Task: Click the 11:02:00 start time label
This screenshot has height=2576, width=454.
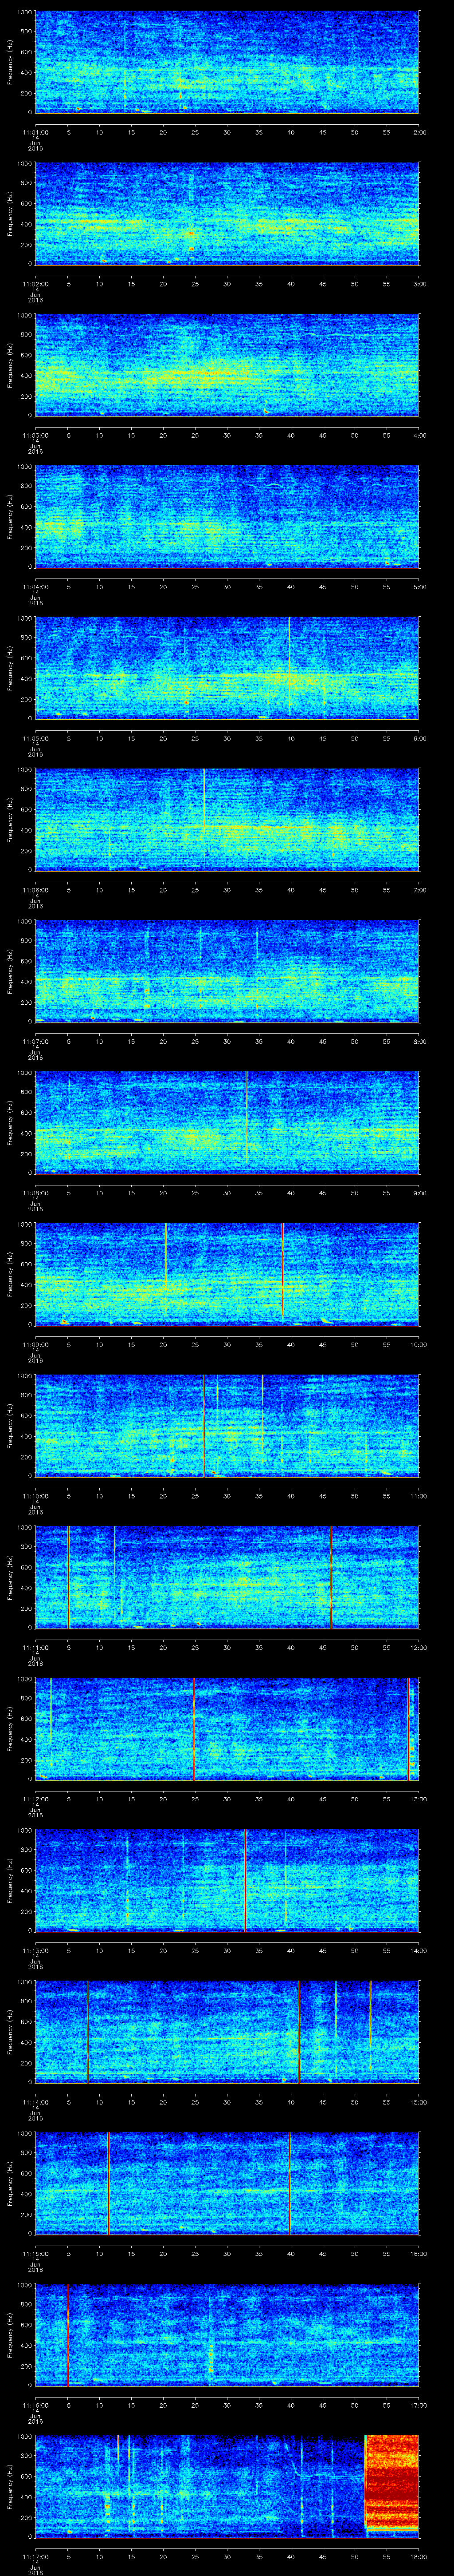Action: [x=36, y=284]
